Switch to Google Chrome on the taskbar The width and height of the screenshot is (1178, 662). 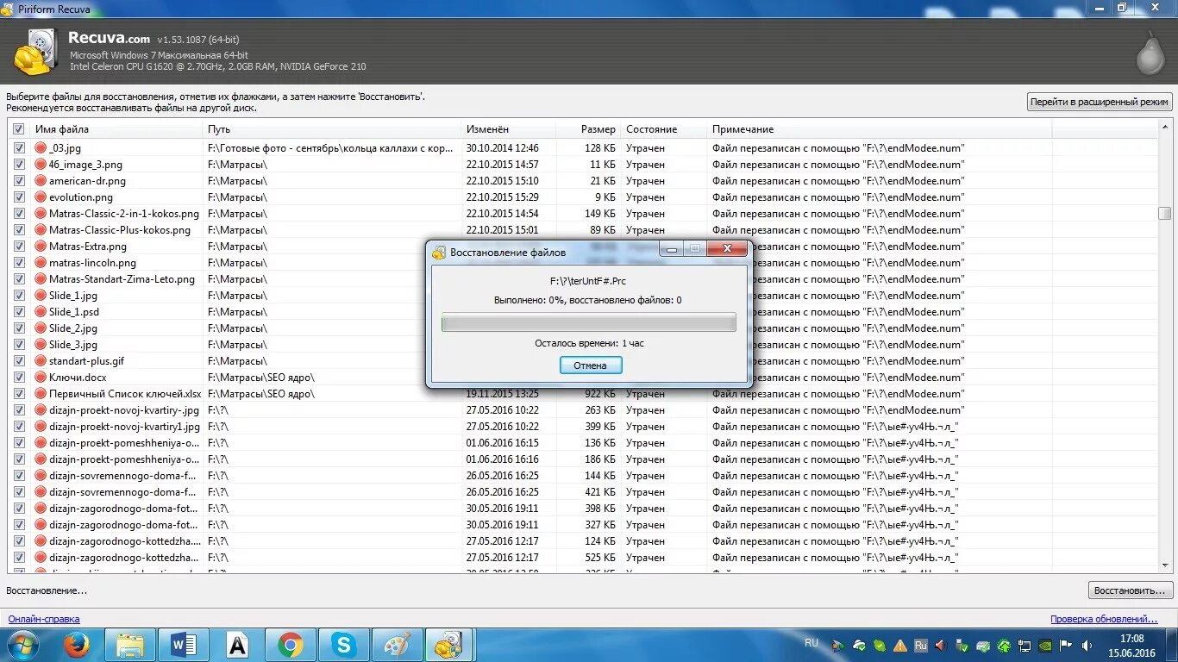tap(290, 645)
